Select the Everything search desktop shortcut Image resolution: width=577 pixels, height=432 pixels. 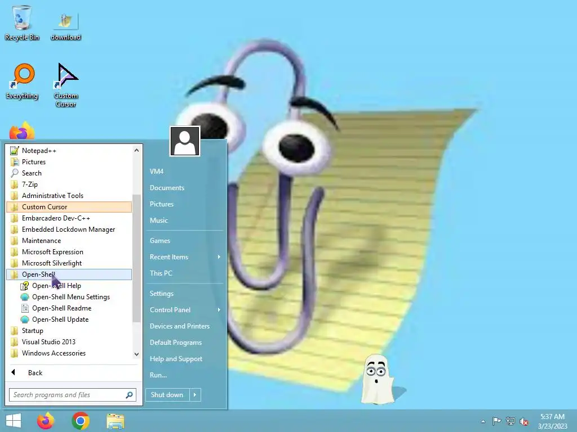[x=22, y=82]
